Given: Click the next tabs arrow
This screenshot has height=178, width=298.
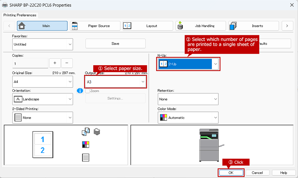Looking at the screenshot, I should tap(287, 26).
